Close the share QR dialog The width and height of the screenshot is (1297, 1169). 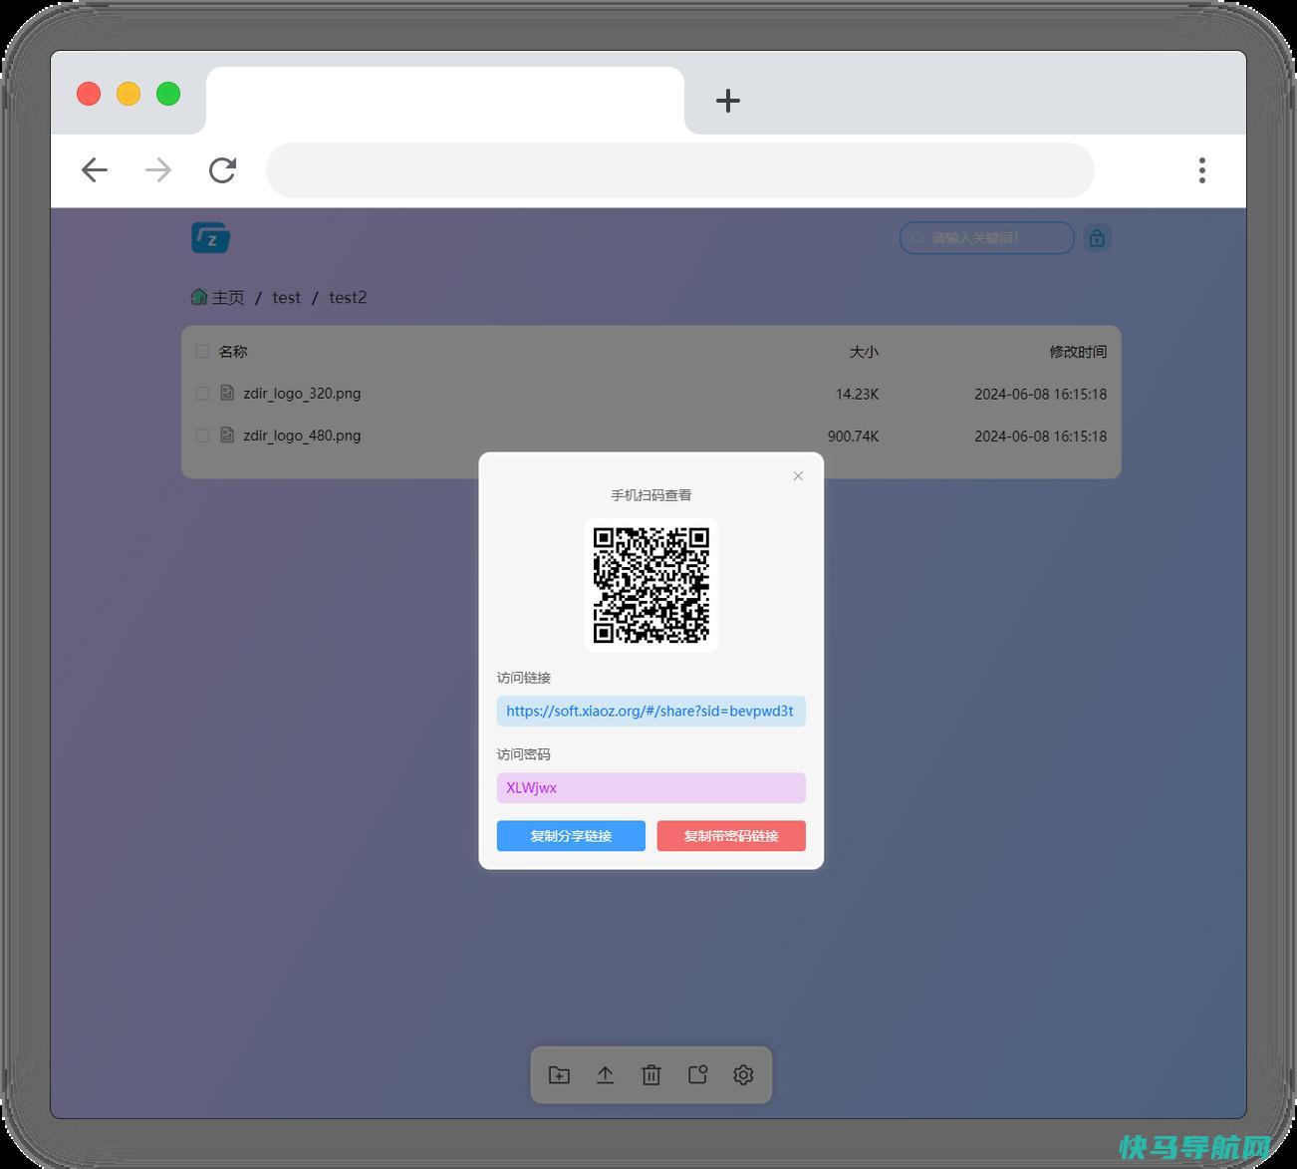(x=798, y=476)
